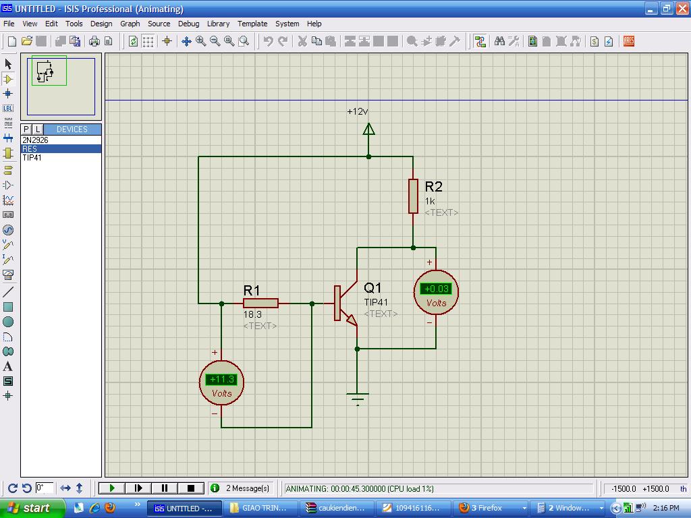
Task: Open the Library menu
Action: coord(218,24)
